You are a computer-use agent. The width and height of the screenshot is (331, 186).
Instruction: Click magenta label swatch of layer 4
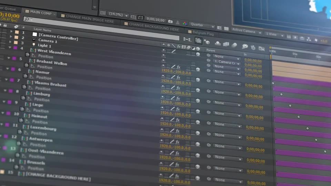point(15,48)
